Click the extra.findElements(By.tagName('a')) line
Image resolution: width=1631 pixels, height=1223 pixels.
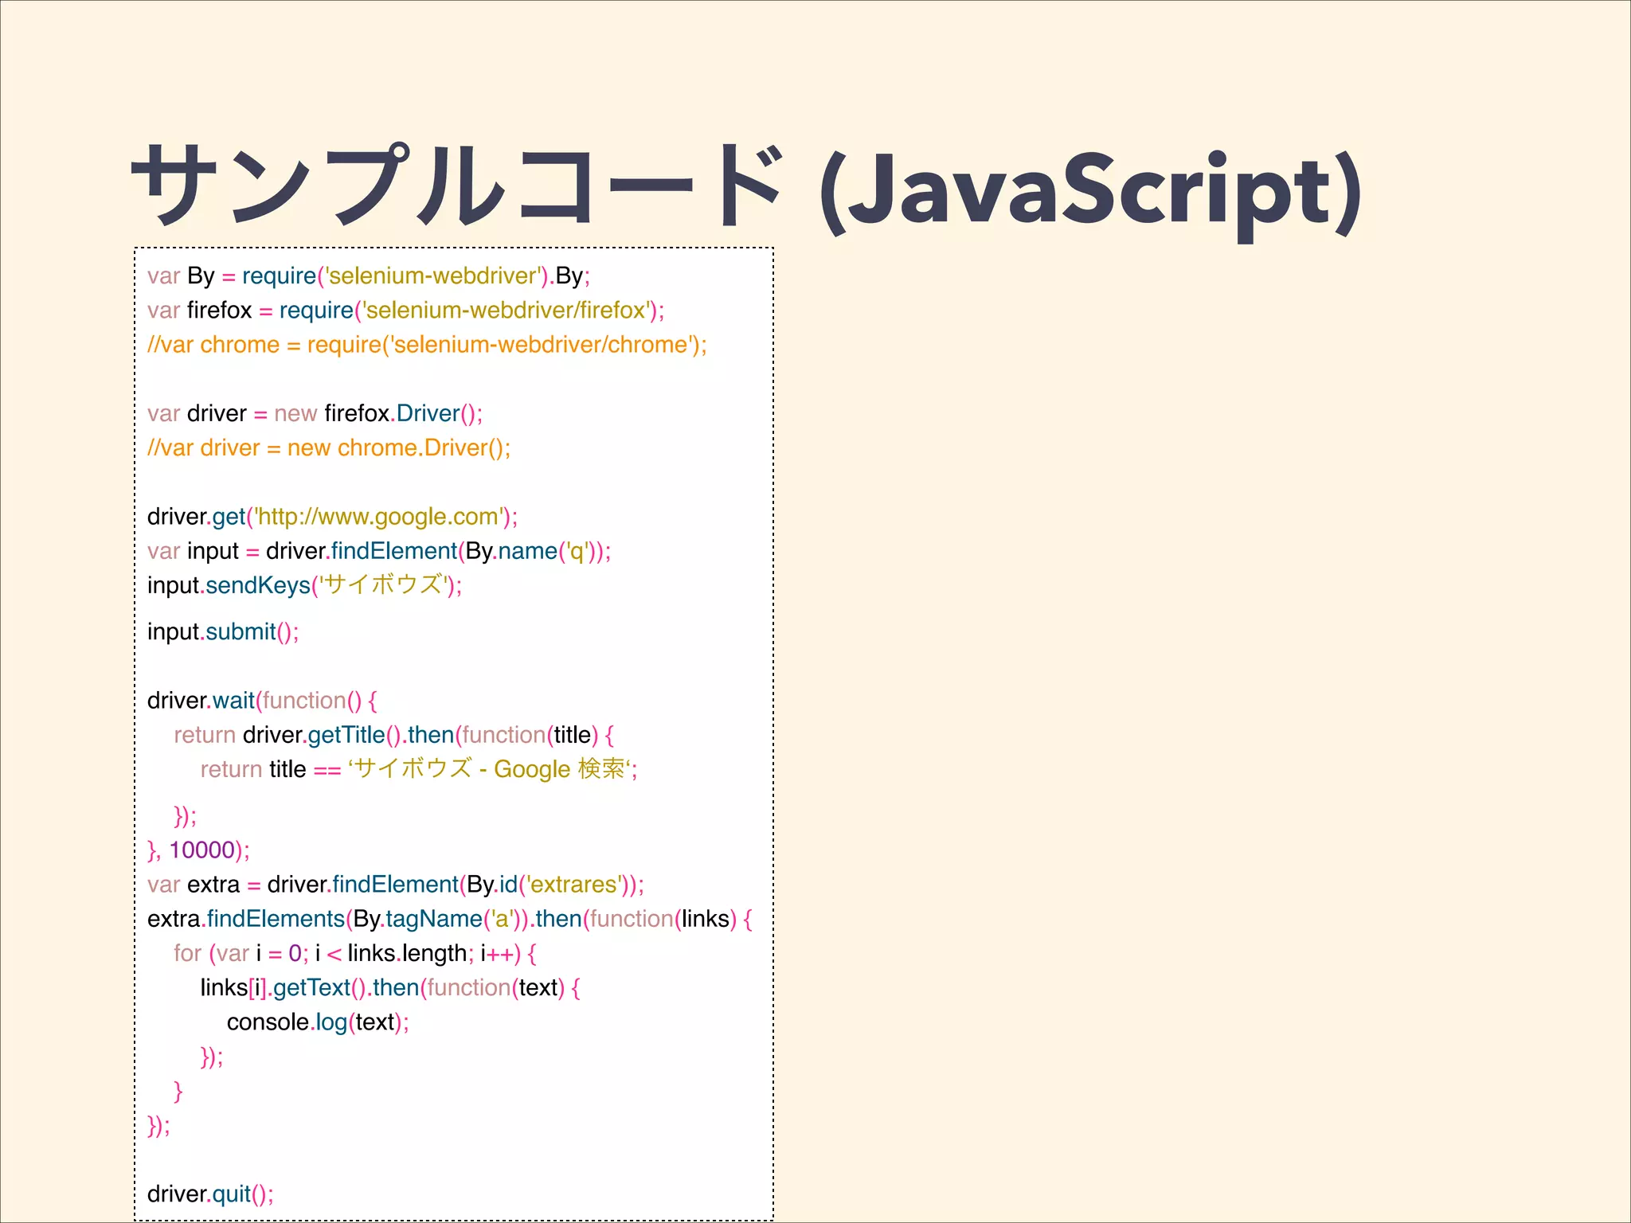[x=450, y=919]
